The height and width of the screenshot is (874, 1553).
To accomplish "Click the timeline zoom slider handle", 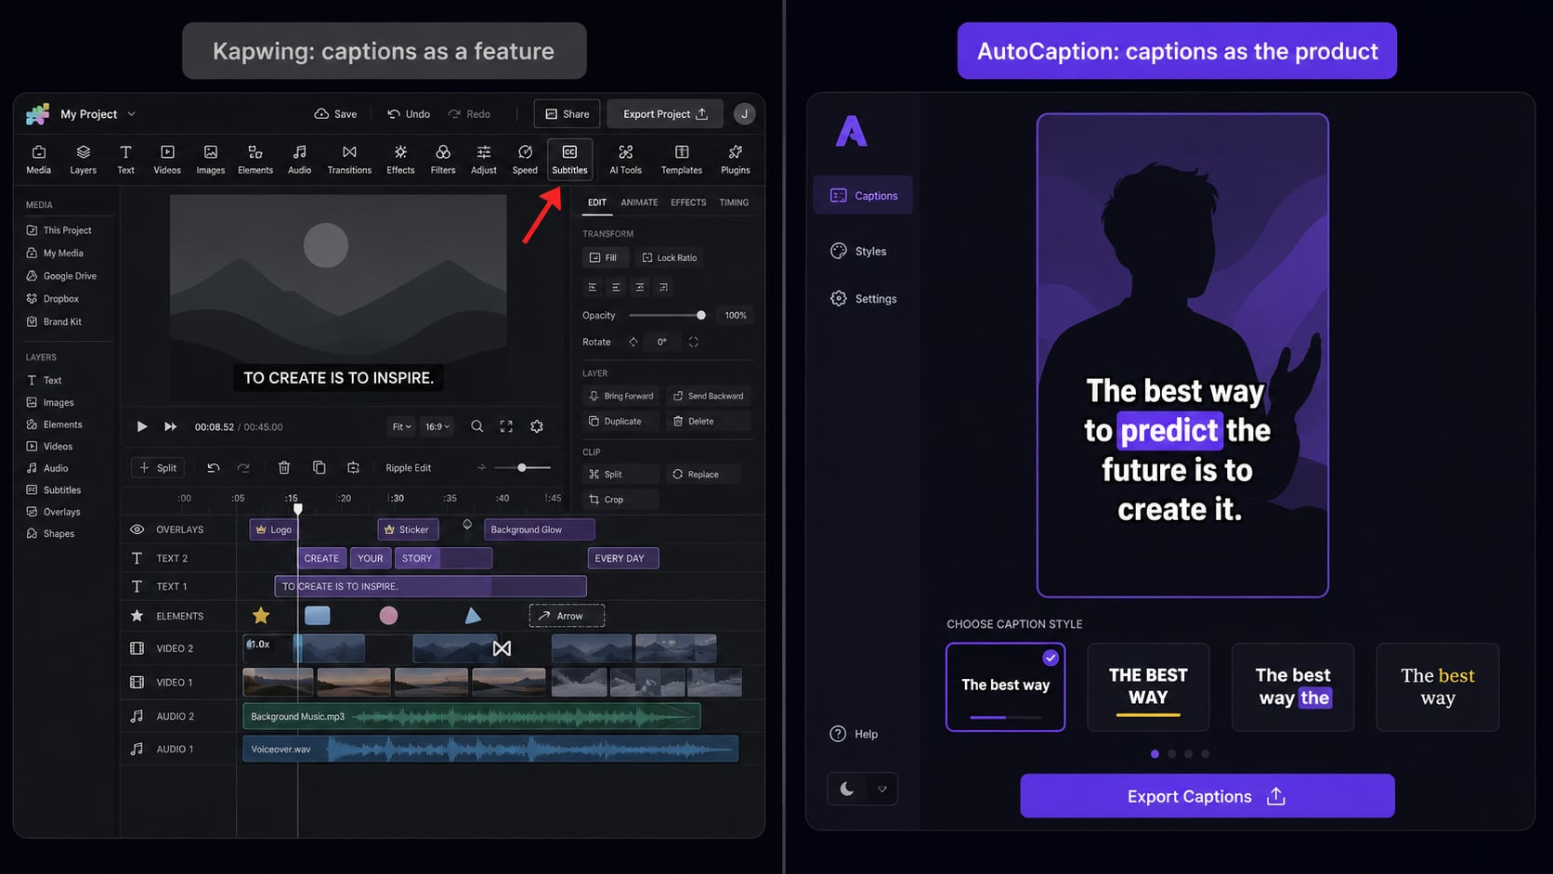I will [x=522, y=467].
